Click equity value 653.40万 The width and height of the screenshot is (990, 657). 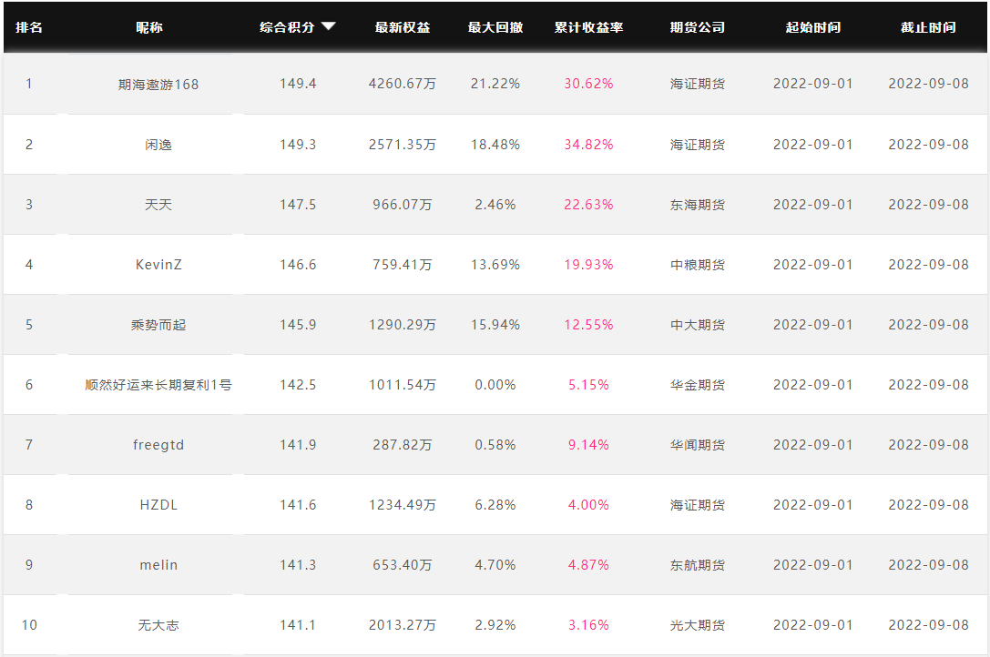click(403, 564)
